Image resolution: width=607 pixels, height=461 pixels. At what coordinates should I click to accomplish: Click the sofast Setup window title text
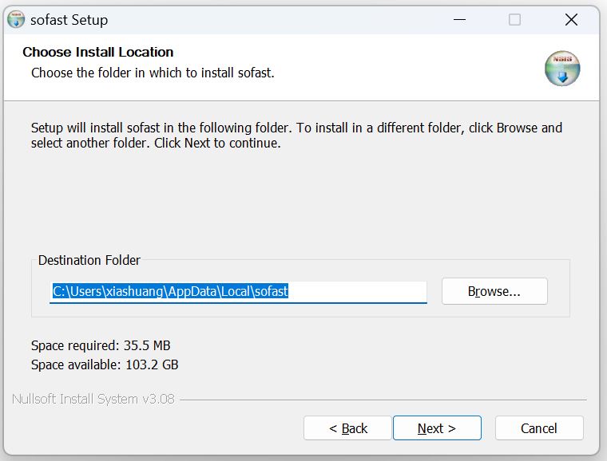[x=69, y=20]
